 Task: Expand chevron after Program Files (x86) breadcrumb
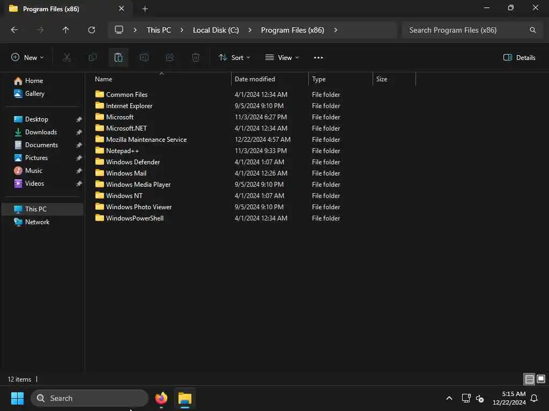pyautogui.click(x=336, y=30)
